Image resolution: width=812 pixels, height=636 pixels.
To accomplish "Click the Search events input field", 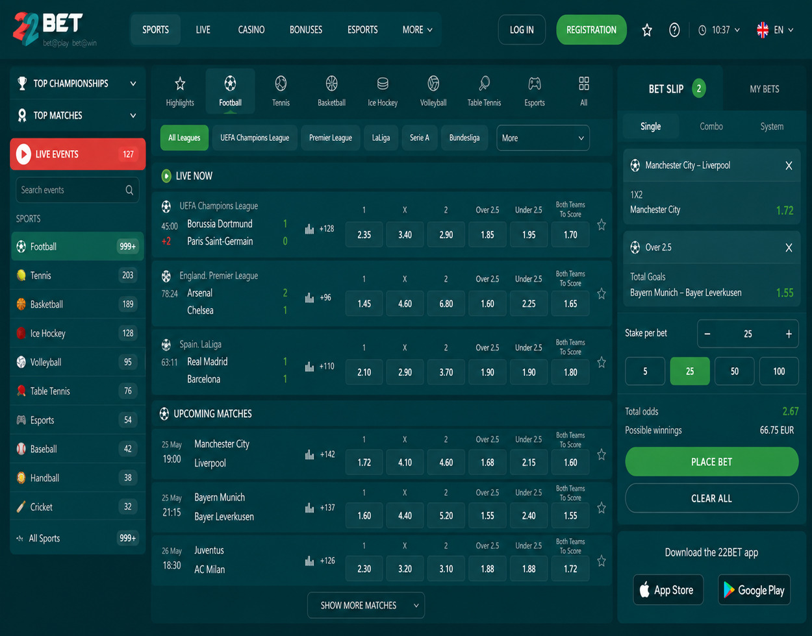I will 77,190.
